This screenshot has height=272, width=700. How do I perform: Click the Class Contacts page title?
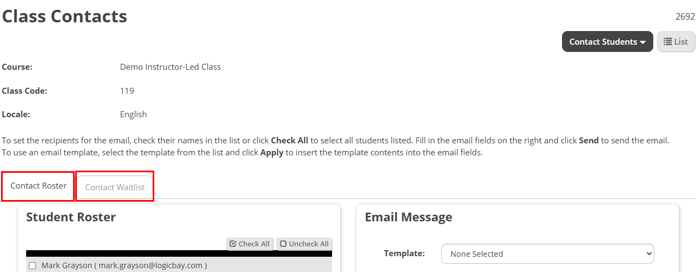coord(64,16)
